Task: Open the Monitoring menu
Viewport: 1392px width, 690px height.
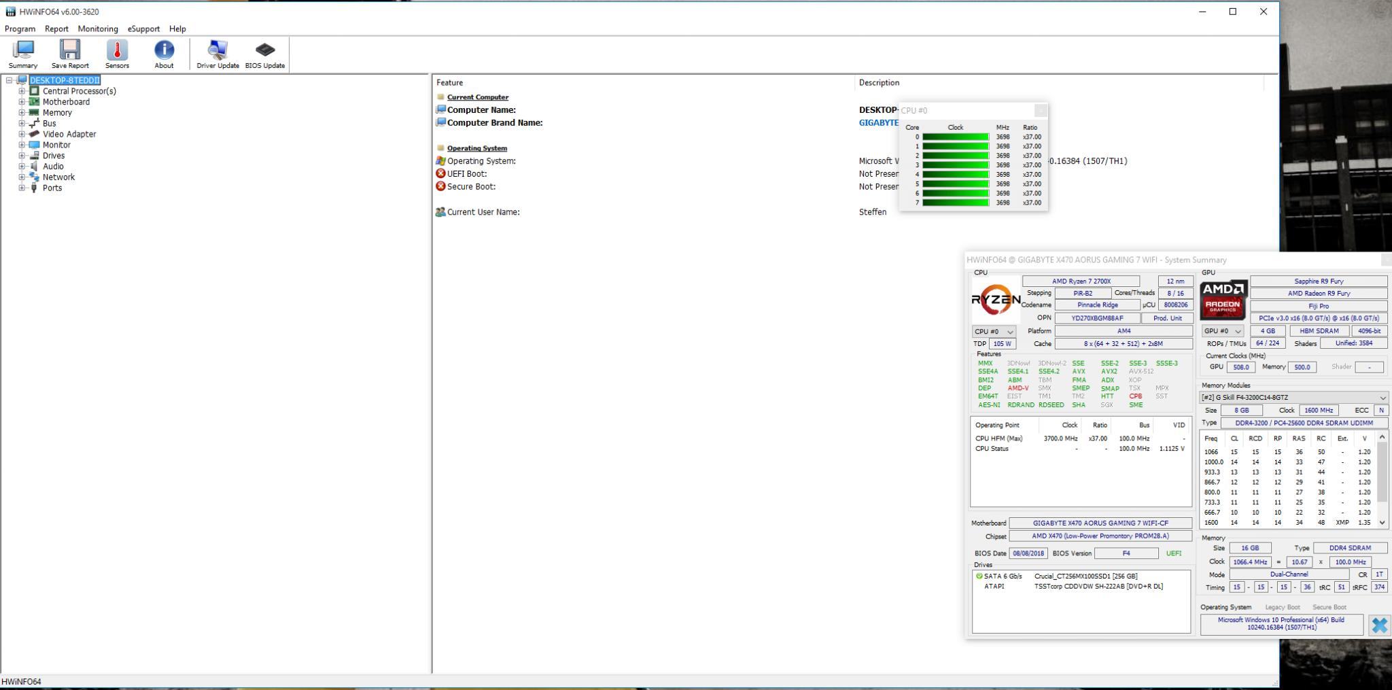Action: point(98,29)
